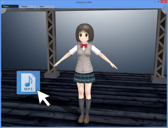Click the character's plaid skirt
Image resolution: width=168 pixels, height=128 pixels.
click(x=84, y=77)
